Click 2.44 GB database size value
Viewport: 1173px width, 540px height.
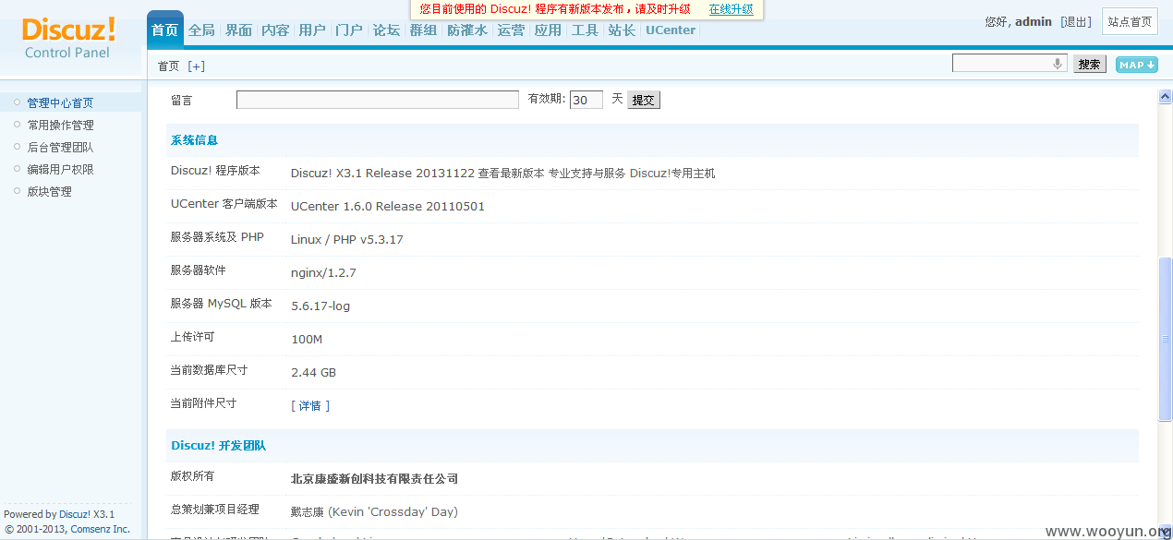(x=314, y=373)
